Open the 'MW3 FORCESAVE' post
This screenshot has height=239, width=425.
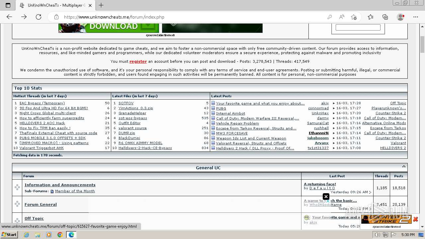click(232, 133)
